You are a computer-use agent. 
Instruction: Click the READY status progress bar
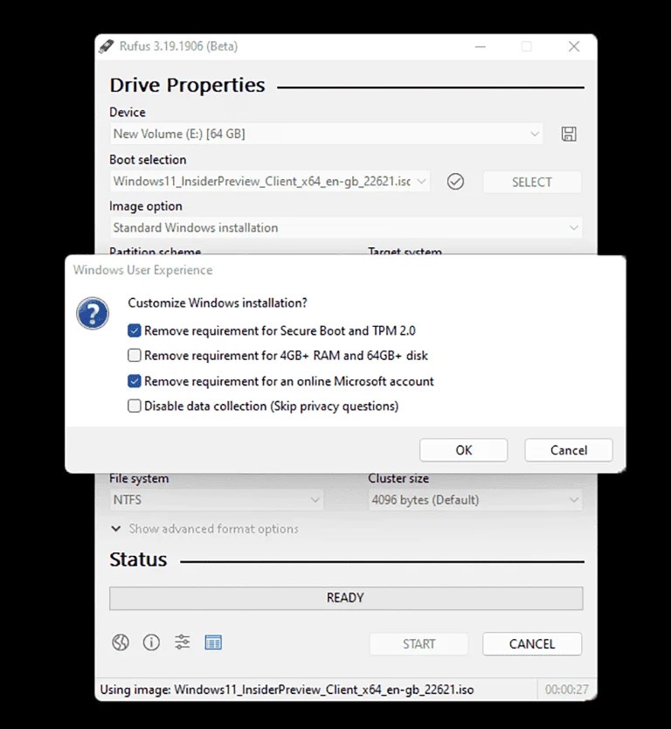click(346, 598)
